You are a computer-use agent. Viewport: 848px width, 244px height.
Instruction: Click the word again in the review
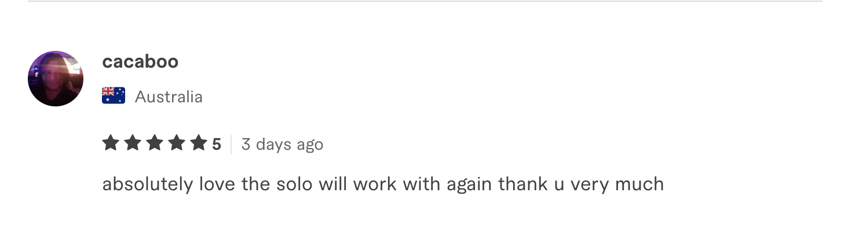[x=469, y=186]
